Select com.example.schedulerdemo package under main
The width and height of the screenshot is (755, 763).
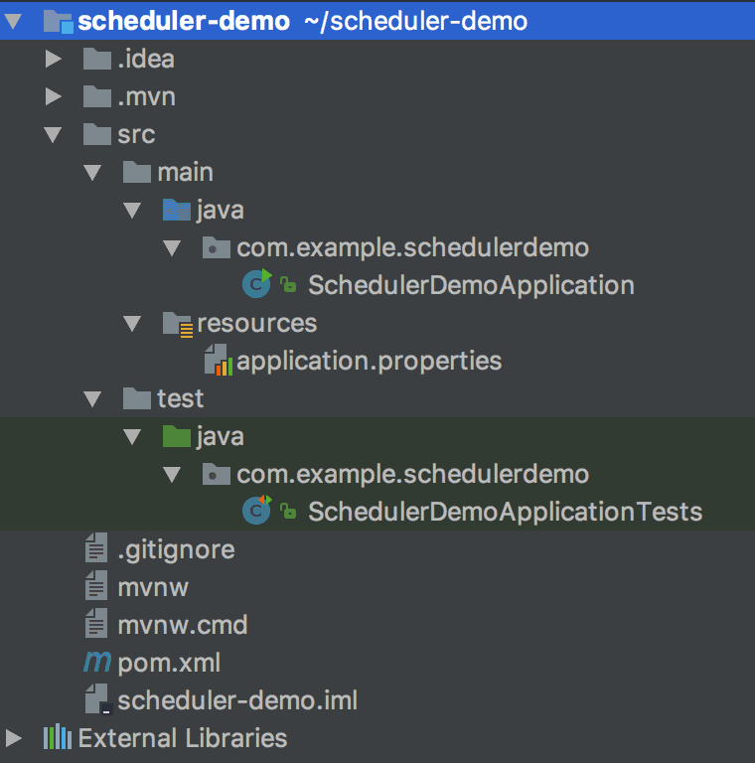(412, 247)
